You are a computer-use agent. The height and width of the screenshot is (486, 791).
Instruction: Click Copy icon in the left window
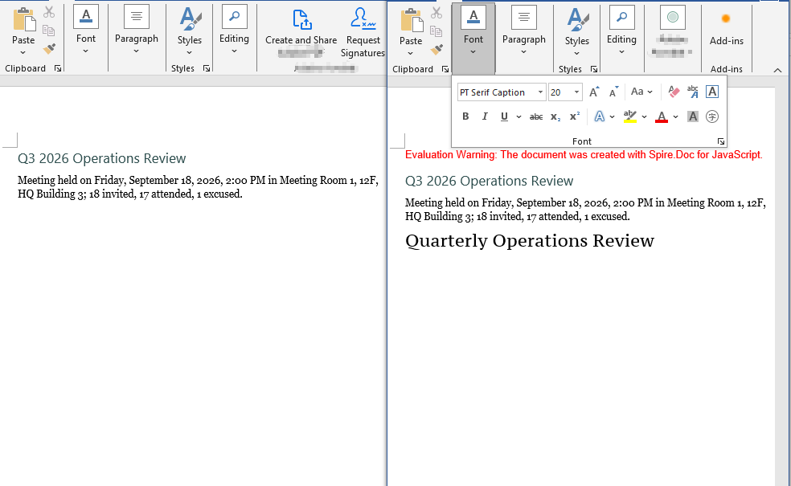click(x=49, y=31)
